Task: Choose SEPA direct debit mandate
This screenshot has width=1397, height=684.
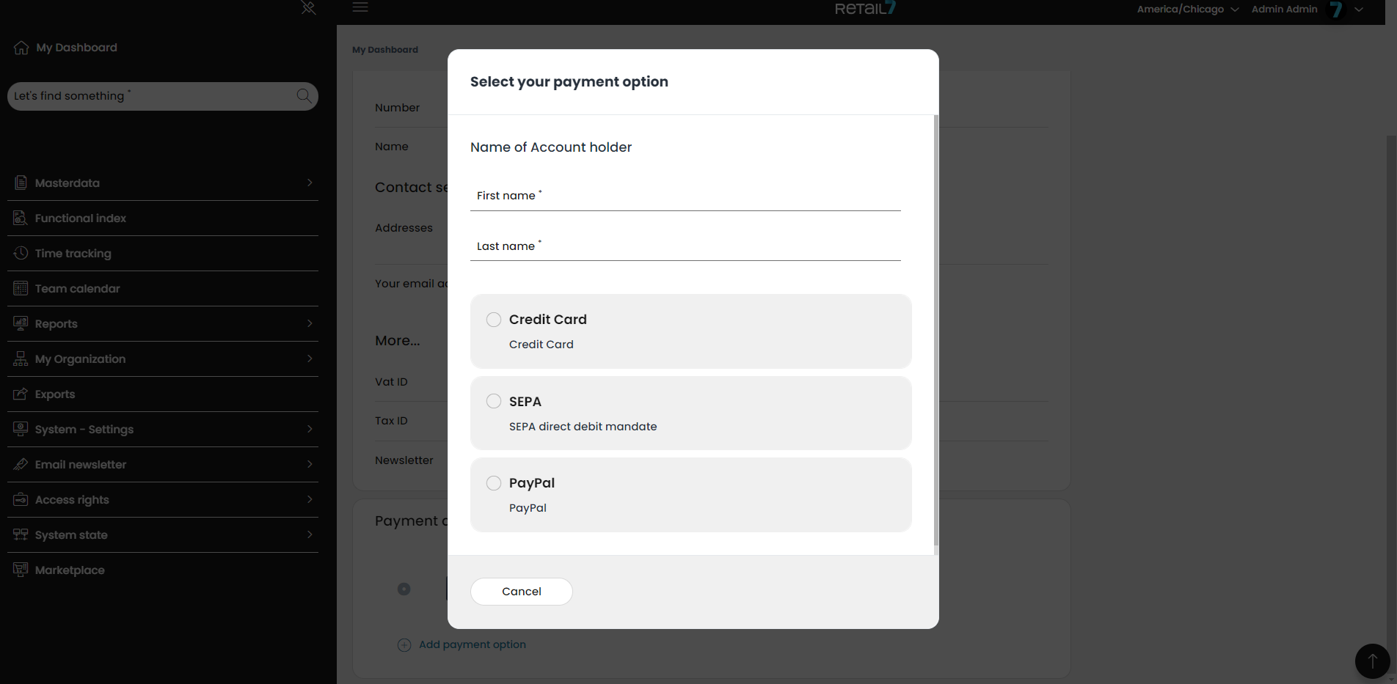Action: coord(493,401)
